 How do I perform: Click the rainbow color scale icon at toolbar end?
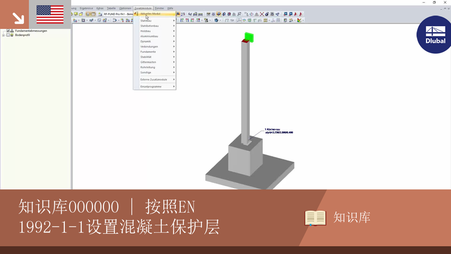(x=299, y=20)
